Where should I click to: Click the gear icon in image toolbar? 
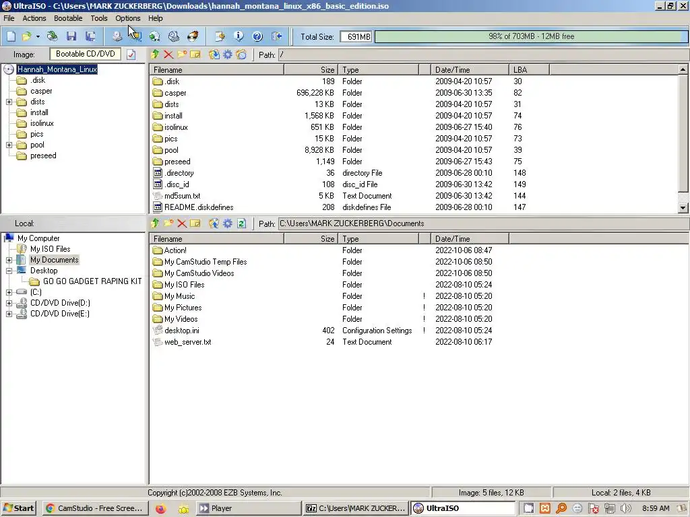[x=228, y=55]
